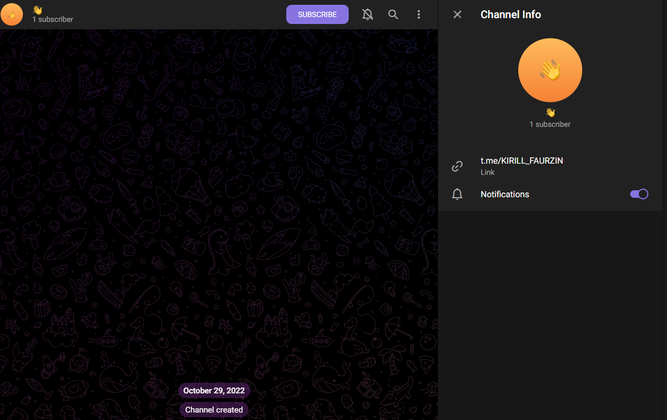
Task: Open search with the magnifier icon
Action: click(393, 14)
